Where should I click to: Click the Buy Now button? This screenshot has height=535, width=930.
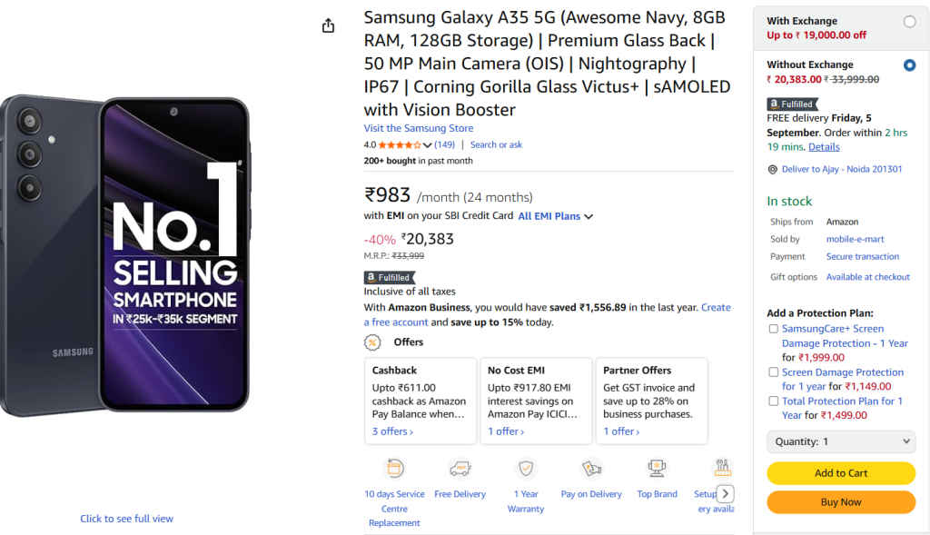(x=841, y=501)
